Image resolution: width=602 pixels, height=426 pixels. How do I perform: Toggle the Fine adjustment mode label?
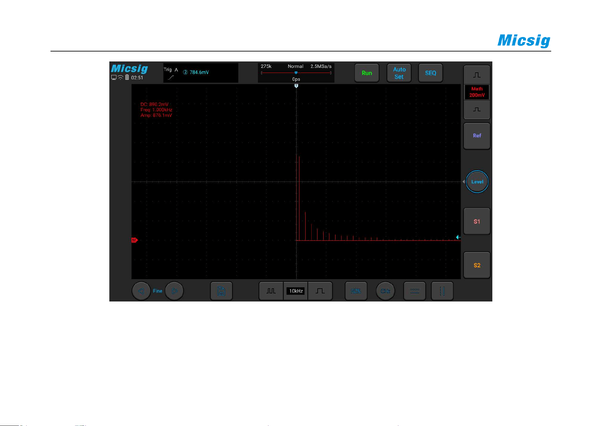[x=158, y=291]
